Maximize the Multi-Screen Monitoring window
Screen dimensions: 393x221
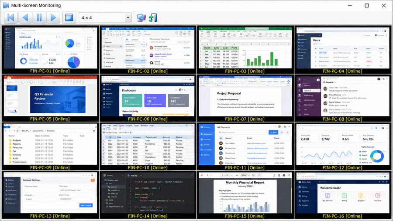click(367, 6)
